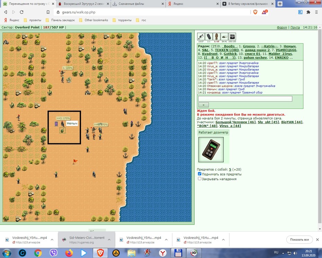Open the Brave main menu icon

(x=316, y=12)
